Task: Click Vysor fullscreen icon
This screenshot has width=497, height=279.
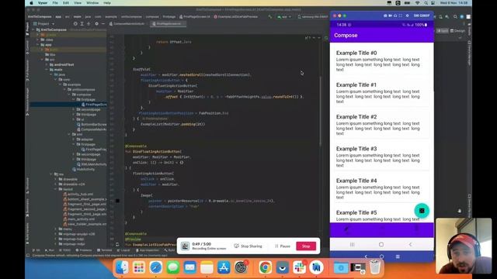Action: [x=401, y=15]
